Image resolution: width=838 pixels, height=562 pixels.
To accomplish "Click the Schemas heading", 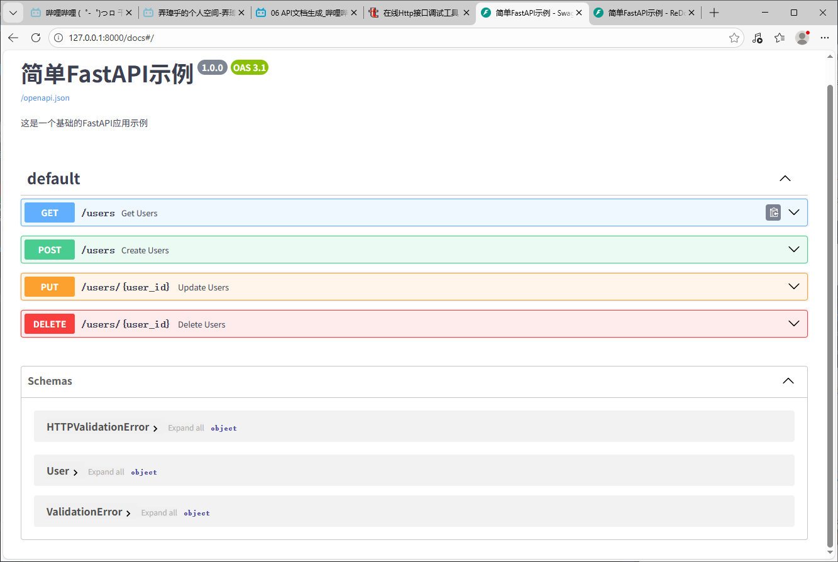I will coord(50,381).
